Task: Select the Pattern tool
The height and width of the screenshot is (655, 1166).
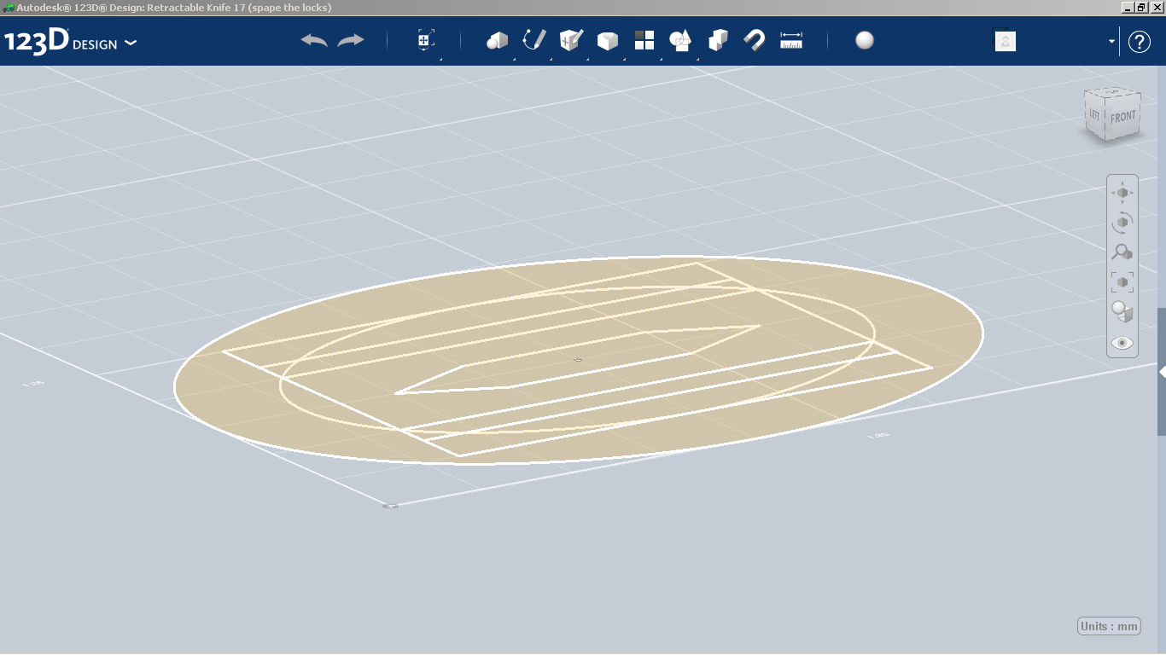Action: point(644,39)
